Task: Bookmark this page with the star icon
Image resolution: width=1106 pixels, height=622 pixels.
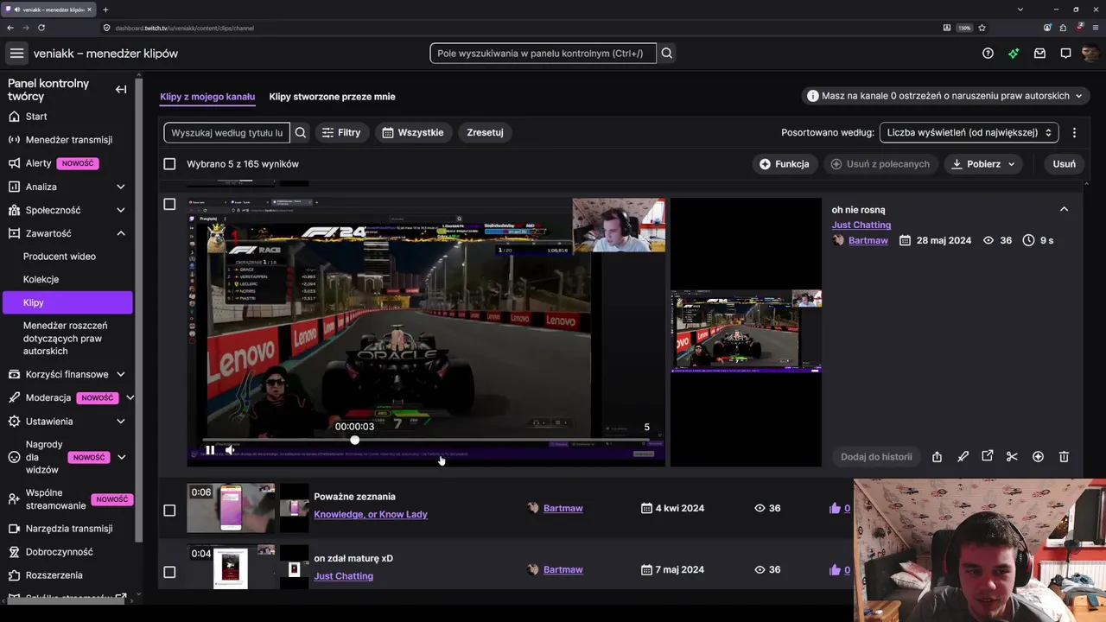Action: click(982, 28)
